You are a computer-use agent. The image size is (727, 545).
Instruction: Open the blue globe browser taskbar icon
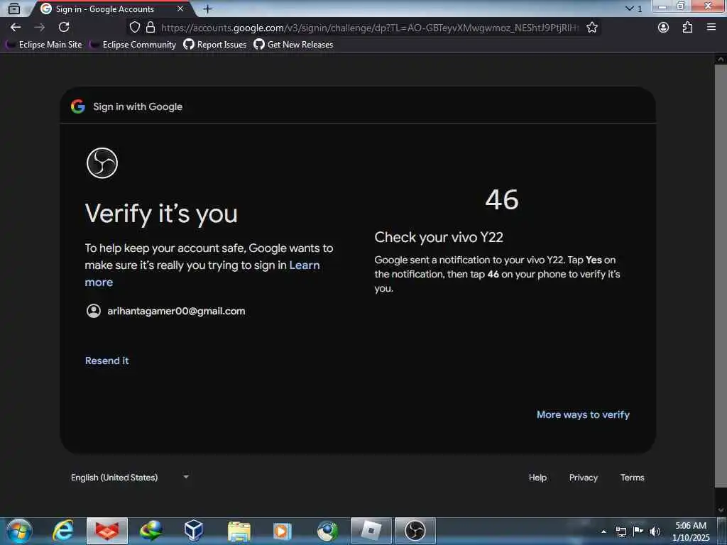pyautogui.click(x=327, y=531)
